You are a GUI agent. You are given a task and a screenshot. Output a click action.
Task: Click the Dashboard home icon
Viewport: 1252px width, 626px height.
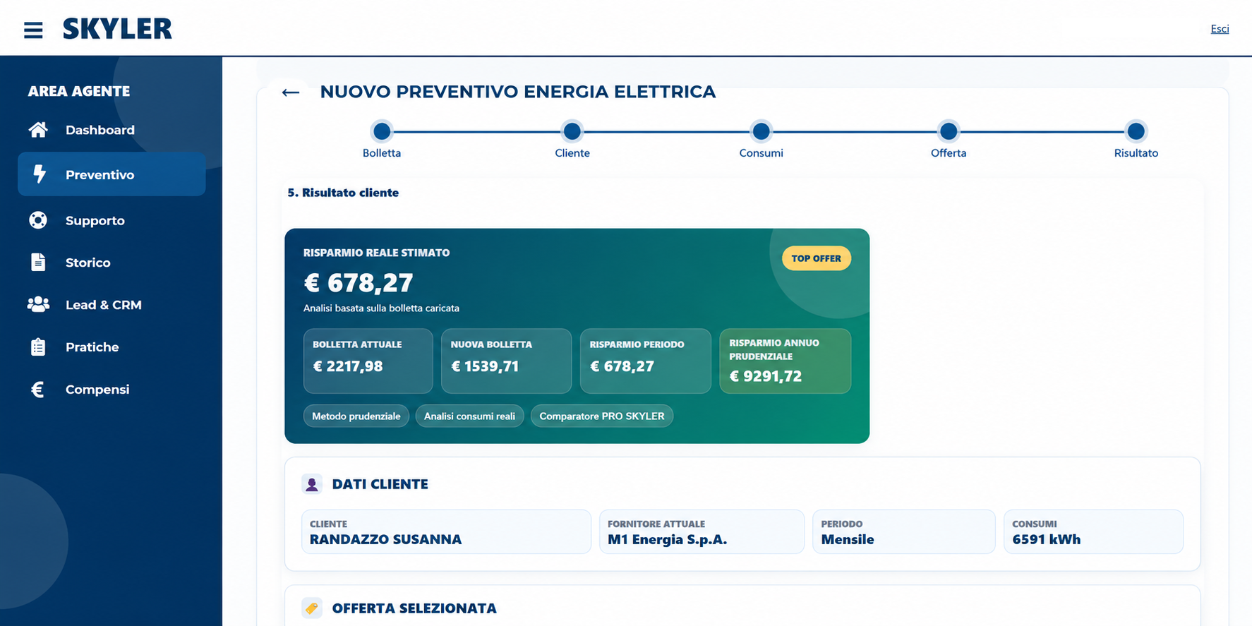38,130
